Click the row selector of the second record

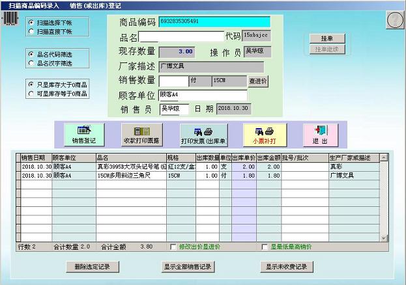pyautogui.click(x=18, y=176)
